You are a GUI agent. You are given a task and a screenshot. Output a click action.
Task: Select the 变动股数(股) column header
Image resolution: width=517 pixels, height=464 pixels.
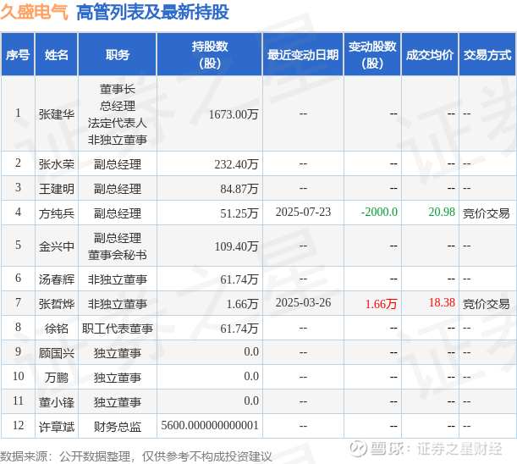[x=372, y=54]
